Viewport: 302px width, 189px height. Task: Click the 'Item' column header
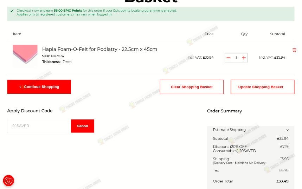17,34
